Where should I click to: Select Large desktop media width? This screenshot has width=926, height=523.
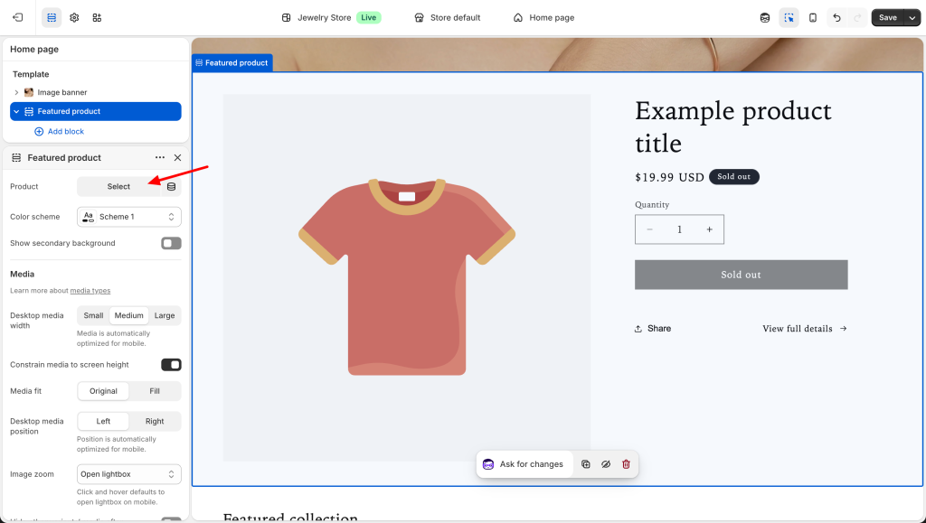pyautogui.click(x=165, y=315)
